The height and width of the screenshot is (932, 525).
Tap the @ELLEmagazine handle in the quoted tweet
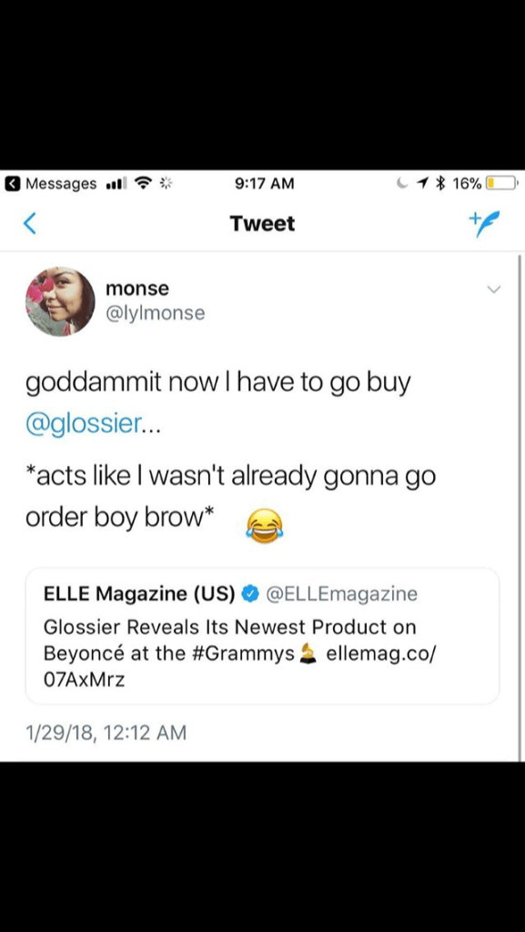341,593
